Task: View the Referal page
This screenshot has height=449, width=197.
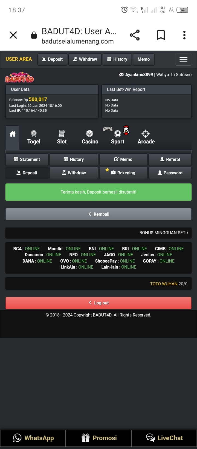Action: pyautogui.click(x=170, y=159)
